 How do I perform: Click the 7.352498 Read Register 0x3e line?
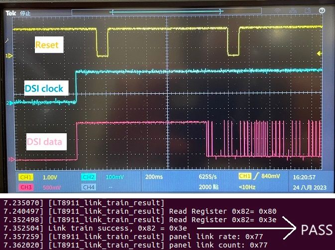click(x=140, y=220)
